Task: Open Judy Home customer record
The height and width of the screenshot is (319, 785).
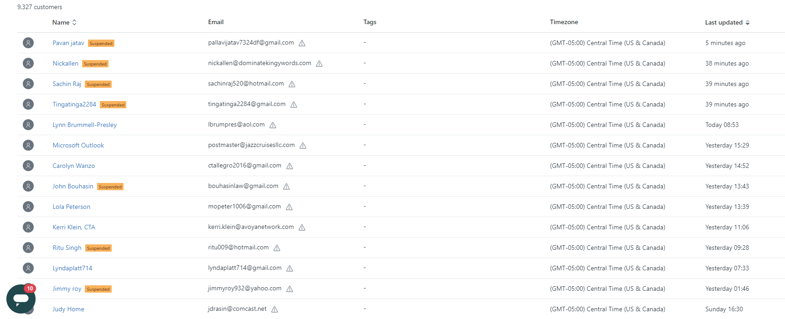Action: [x=68, y=309]
